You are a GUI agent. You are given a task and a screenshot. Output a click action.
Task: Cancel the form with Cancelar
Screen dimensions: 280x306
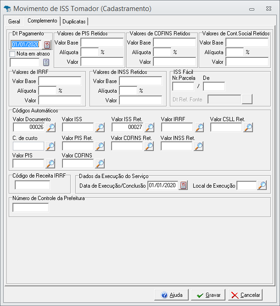point(245,295)
